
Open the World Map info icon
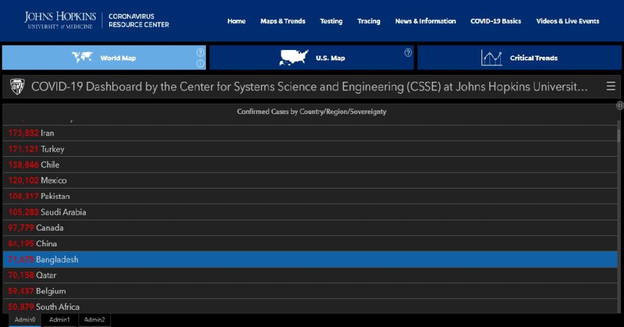coord(200,63)
